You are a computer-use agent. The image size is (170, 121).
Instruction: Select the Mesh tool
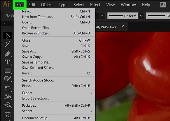8,115
